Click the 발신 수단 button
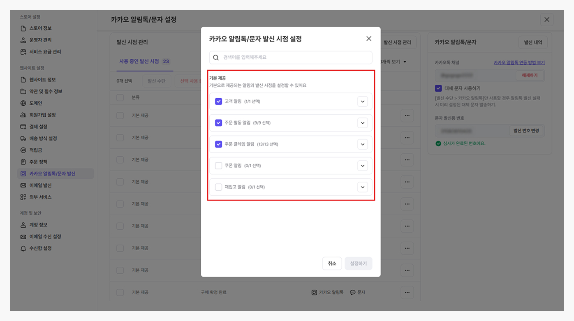The height and width of the screenshot is (321, 574). tap(156, 81)
